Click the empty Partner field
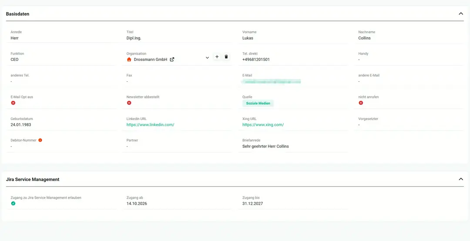470x241 pixels. (177, 146)
